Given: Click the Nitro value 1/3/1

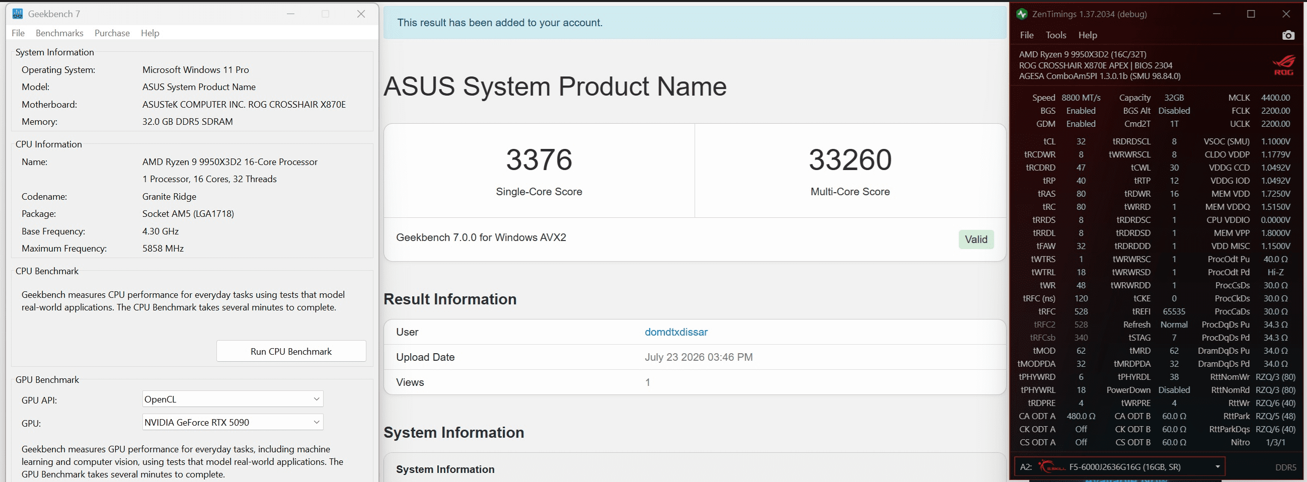Looking at the screenshot, I should point(1275,442).
